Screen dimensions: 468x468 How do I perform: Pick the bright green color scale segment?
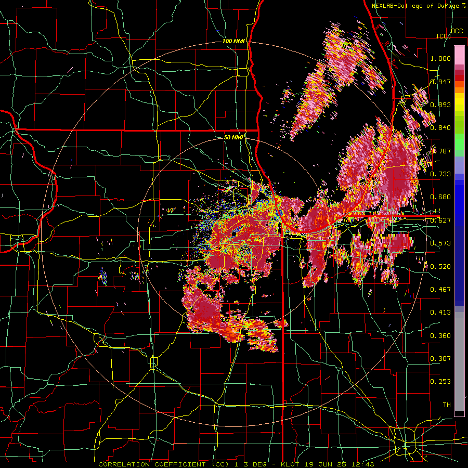pos(459,142)
